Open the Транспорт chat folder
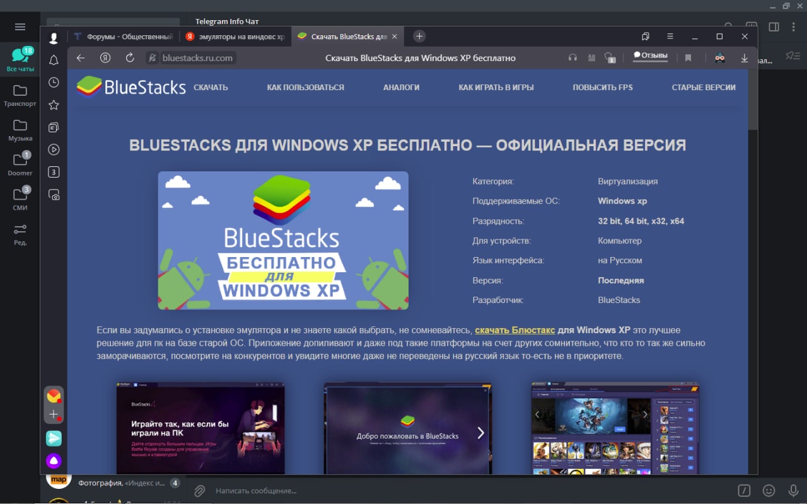Screen dimensions: 807x504 (x=20, y=95)
